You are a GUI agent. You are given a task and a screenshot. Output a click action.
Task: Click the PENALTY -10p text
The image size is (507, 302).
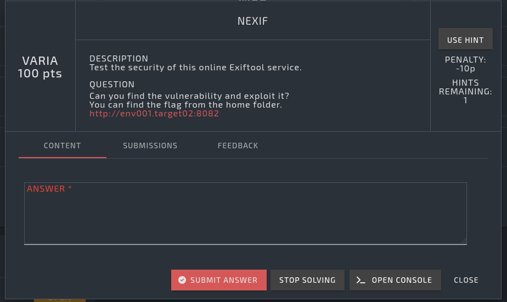[x=465, y=64]
